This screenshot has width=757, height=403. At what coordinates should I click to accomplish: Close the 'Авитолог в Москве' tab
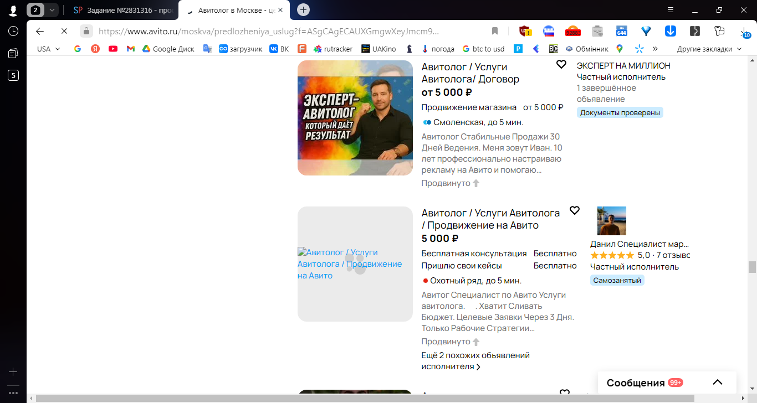(x=281, y=10)
